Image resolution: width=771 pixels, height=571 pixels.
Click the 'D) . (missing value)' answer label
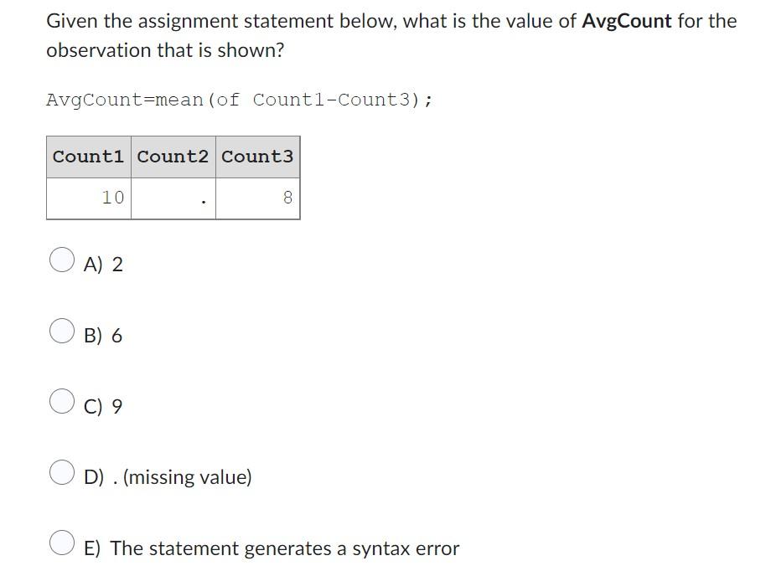click(x=168, y=476)
